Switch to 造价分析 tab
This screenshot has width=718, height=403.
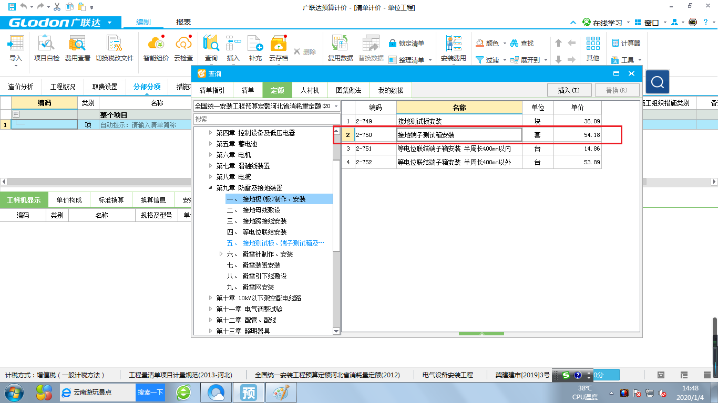pyautogui.click(x=20, y=87)
